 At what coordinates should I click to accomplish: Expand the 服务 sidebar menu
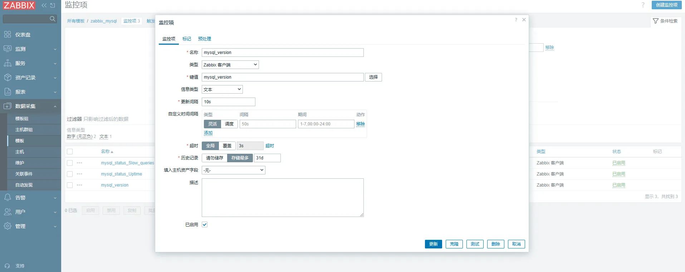click(55, 64)
